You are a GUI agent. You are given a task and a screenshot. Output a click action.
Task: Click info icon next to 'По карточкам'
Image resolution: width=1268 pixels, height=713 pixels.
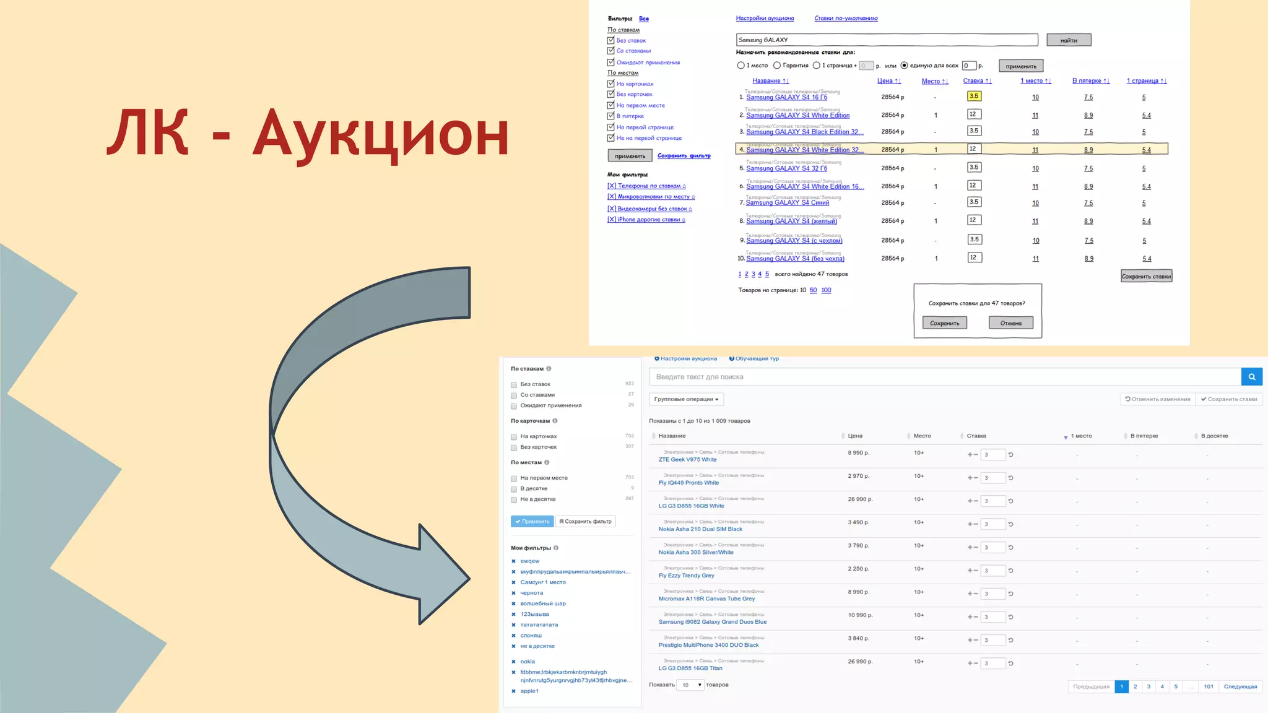pyautogui.click(x=555, y=421)
